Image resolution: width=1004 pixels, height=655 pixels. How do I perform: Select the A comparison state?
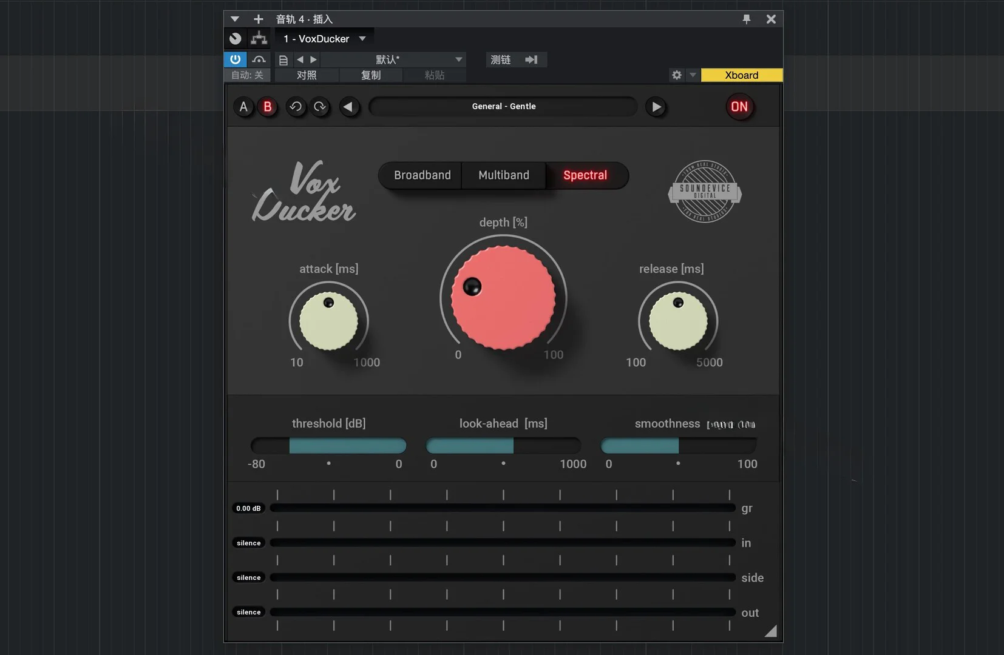point(243,107)
